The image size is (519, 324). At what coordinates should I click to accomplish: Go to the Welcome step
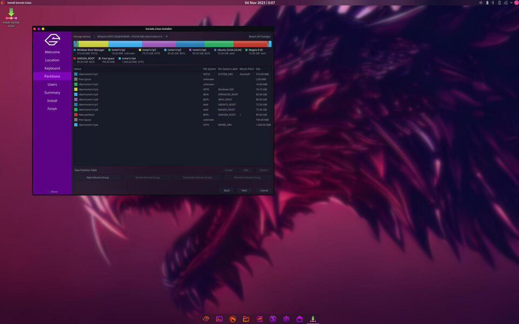[x=52, y=52]
